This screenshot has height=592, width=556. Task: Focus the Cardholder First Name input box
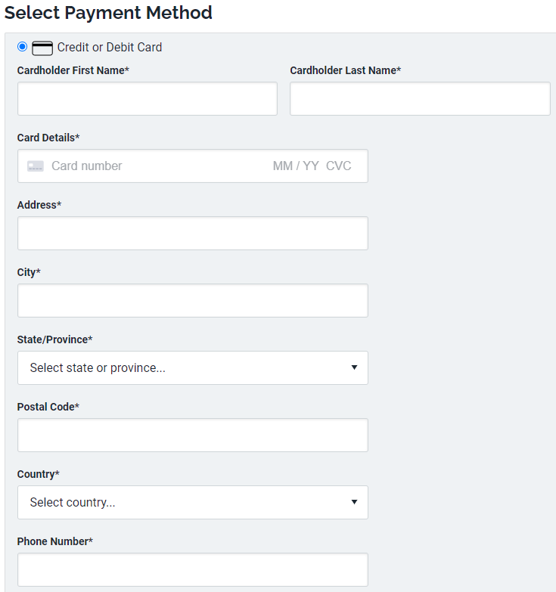coord(148,99)
